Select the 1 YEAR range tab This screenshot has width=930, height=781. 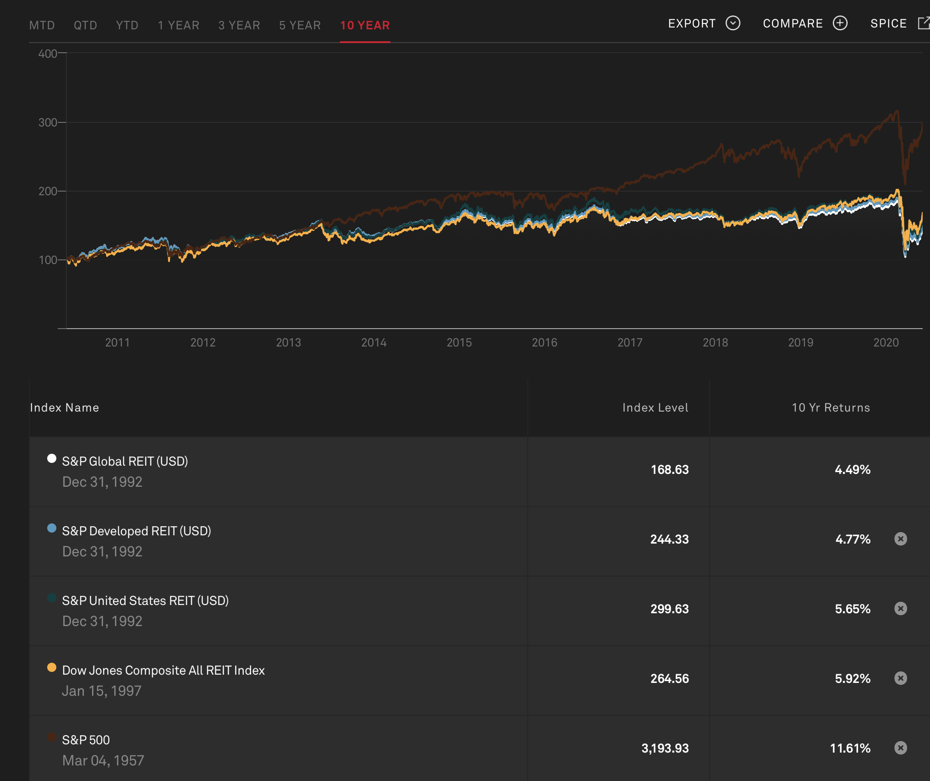179,25
